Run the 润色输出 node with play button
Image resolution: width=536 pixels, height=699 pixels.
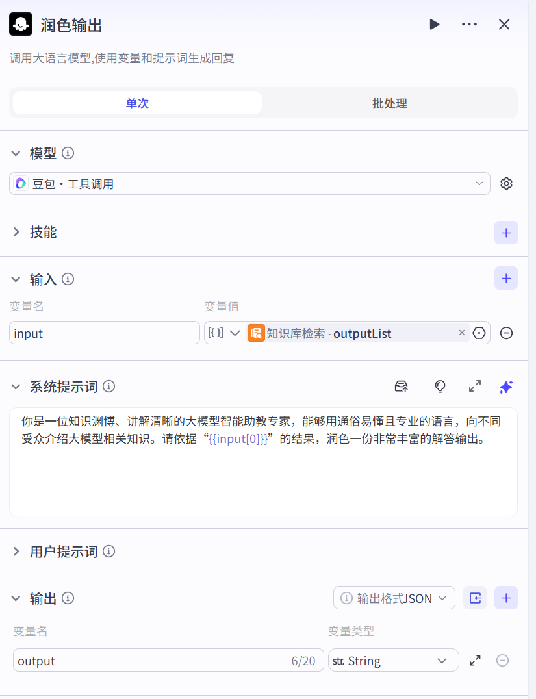pos(434,25)
